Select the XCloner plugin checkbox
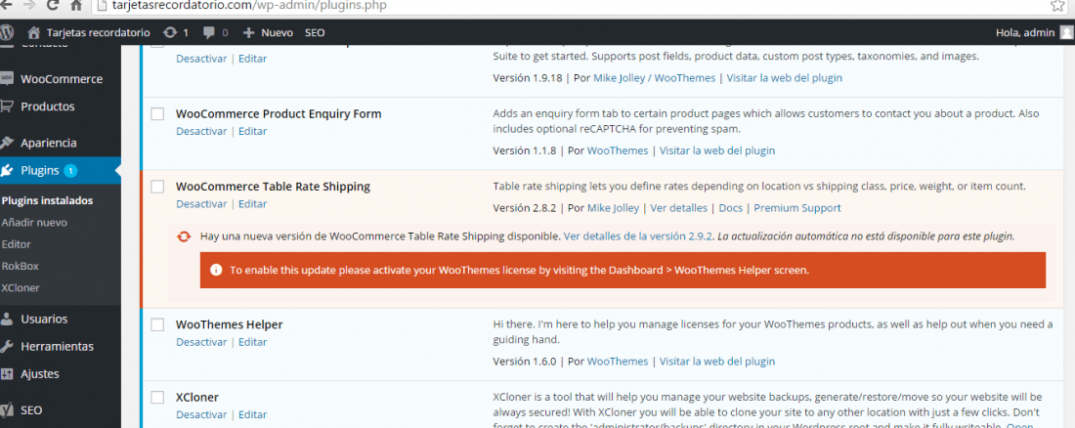The image size is (1075, 428). 157,397
